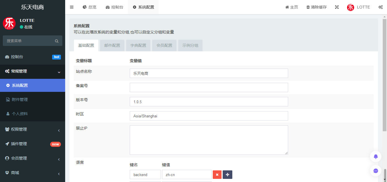Click the 备案号 input field
Image resolution: width=387 pixels, height=182 pixels.
pyautogui.click(x=209, y=87)
